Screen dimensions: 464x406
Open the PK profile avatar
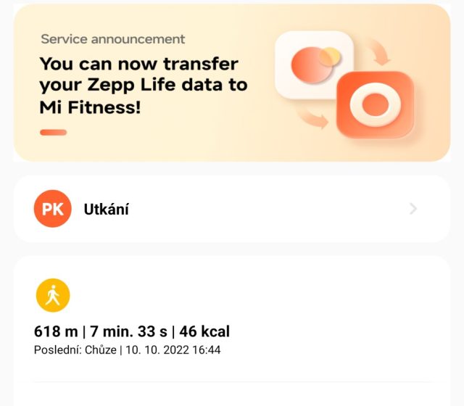click(52, 209)
